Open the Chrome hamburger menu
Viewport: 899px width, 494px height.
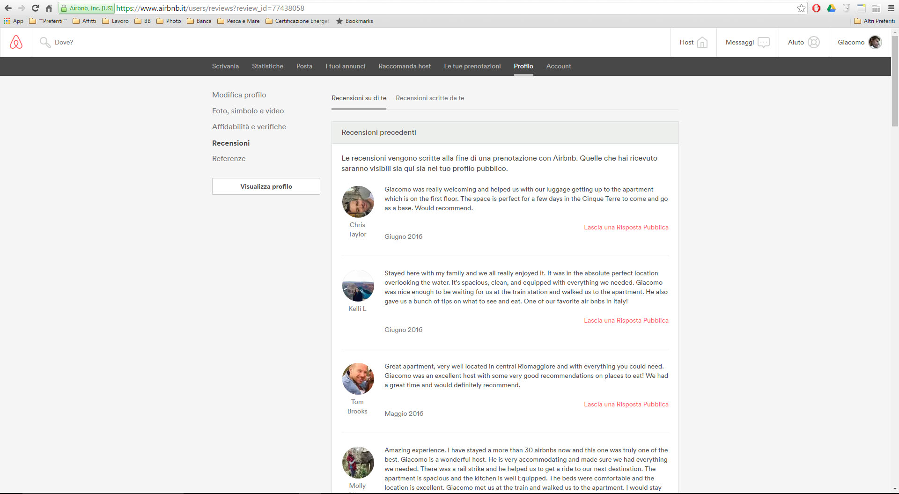[x=891, y=8]
